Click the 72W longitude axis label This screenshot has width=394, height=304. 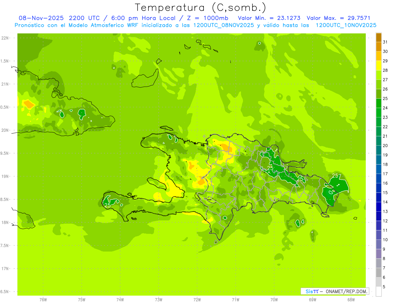[x=197, y=299]
